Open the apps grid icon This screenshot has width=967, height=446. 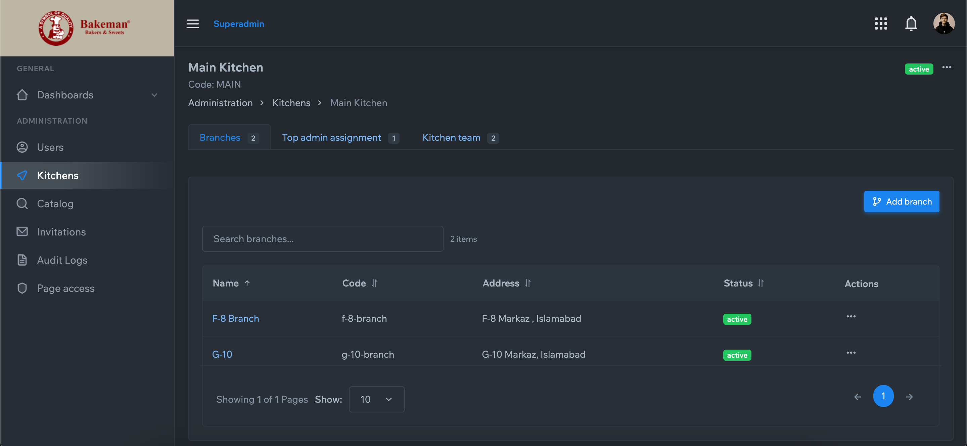pos(881,24)
